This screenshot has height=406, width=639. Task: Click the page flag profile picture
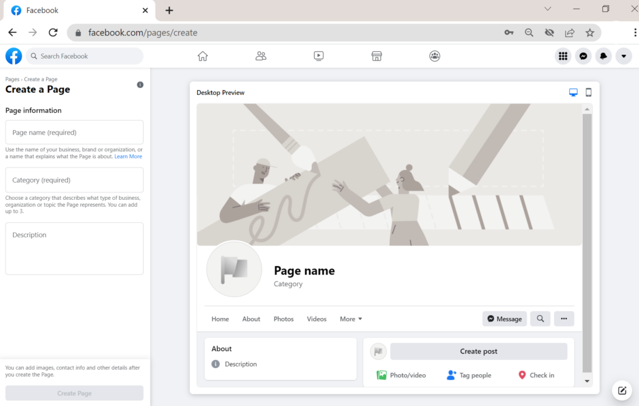point(235,269)
